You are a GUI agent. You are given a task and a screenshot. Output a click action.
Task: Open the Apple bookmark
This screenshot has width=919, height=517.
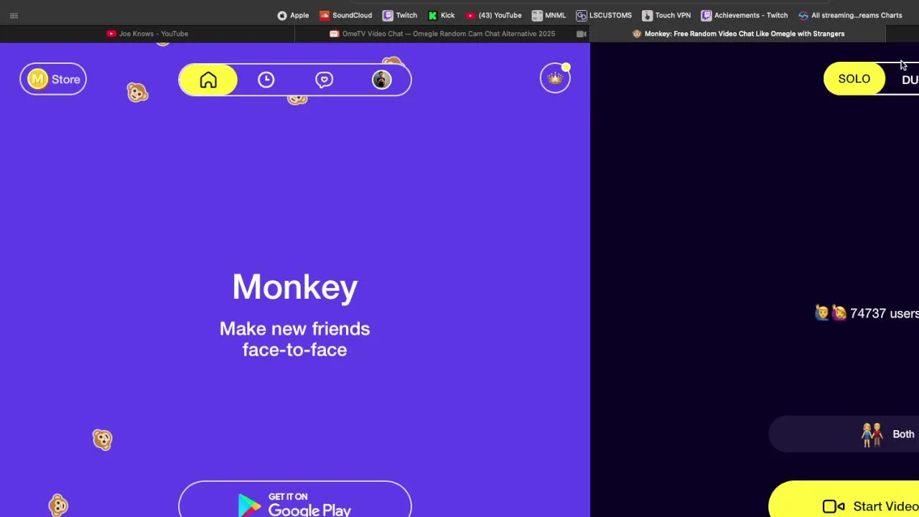293,15
